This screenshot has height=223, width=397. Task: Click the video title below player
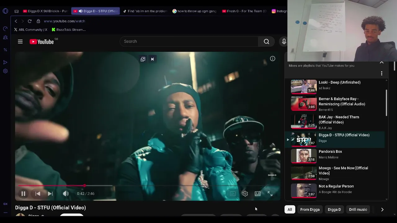pyautogui.click(x=51, y=208)
